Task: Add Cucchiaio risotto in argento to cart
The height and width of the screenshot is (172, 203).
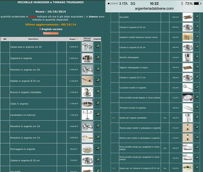Action: point(197,87)
